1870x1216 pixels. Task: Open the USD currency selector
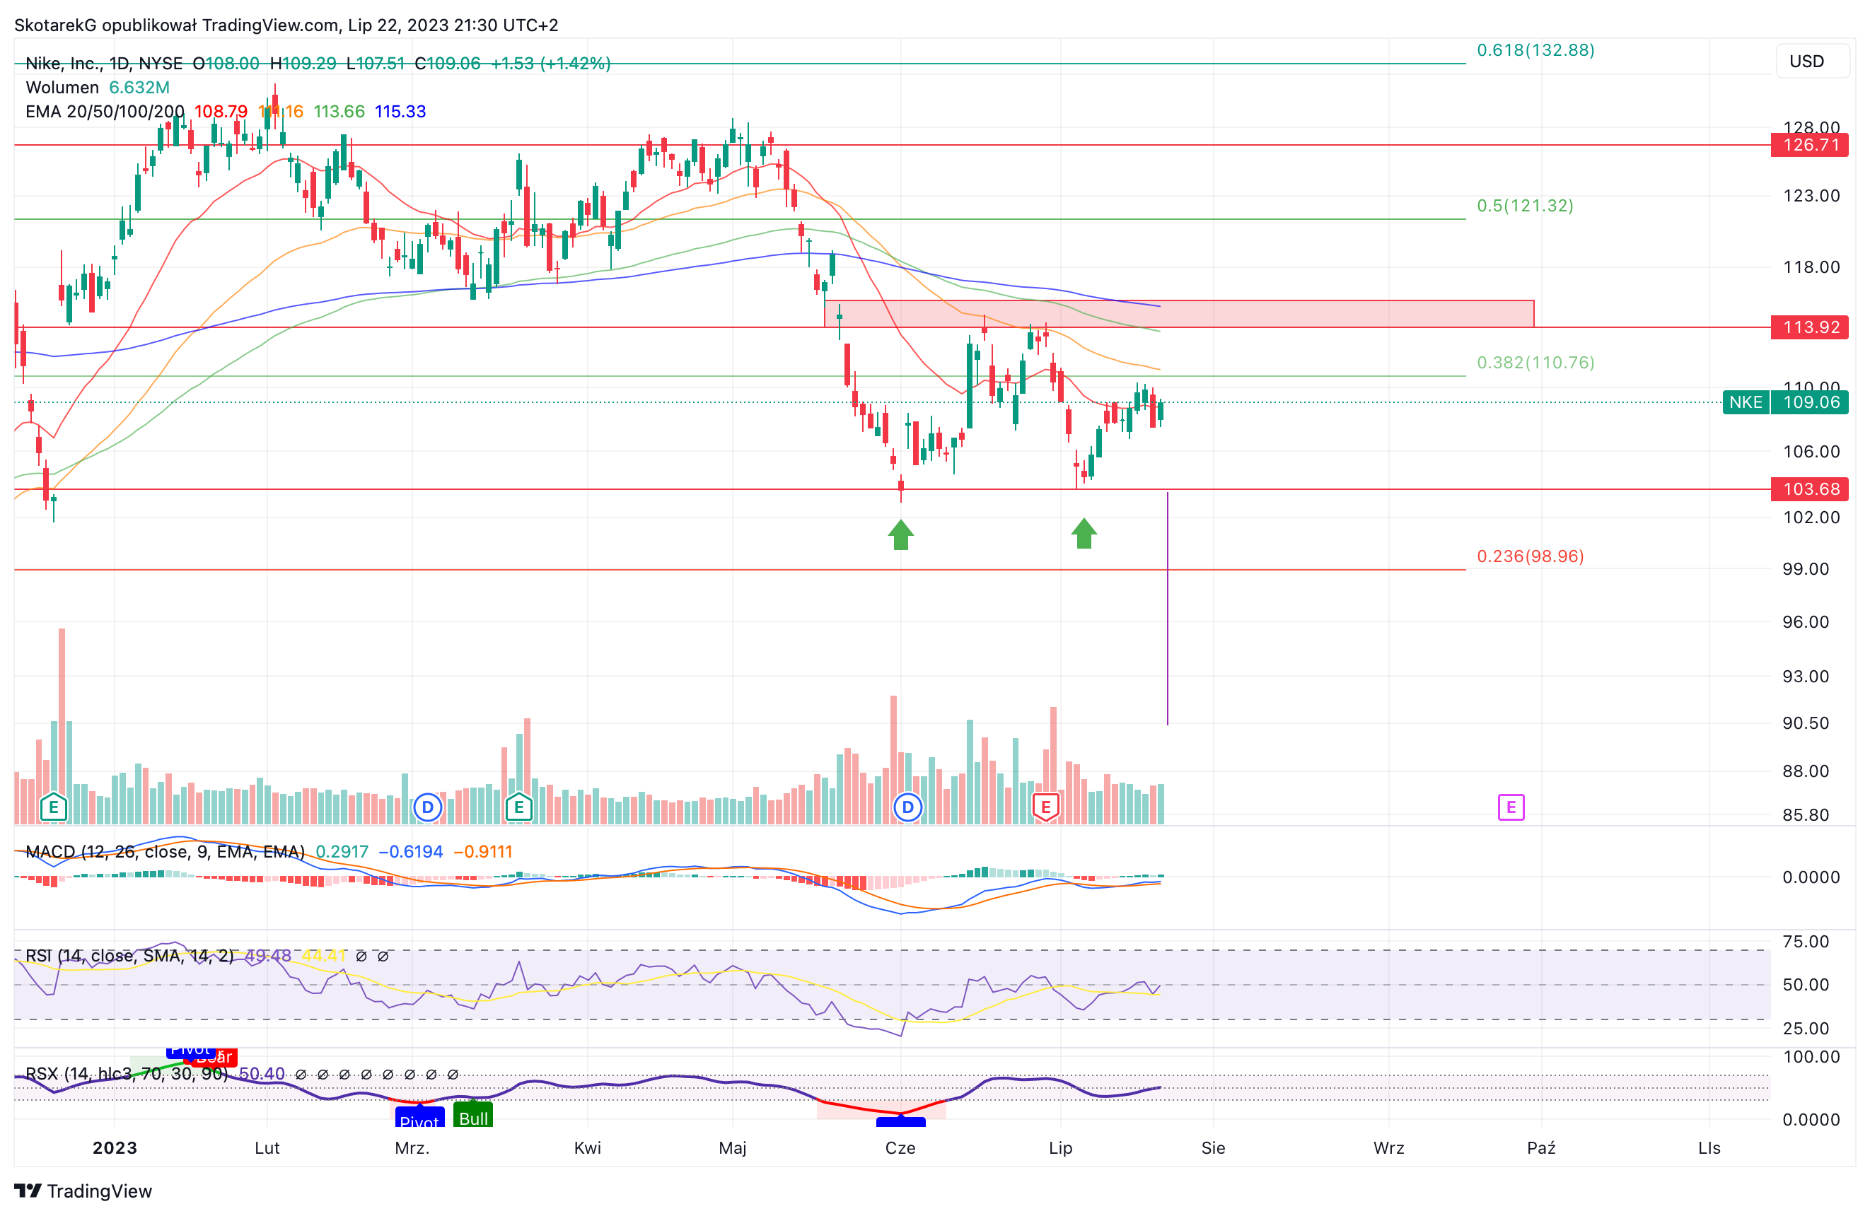click(x=1813, y=62)
